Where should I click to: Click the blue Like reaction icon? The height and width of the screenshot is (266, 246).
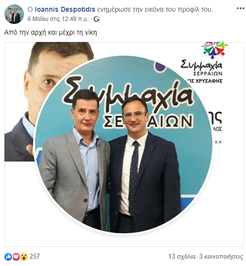(8, 257)
